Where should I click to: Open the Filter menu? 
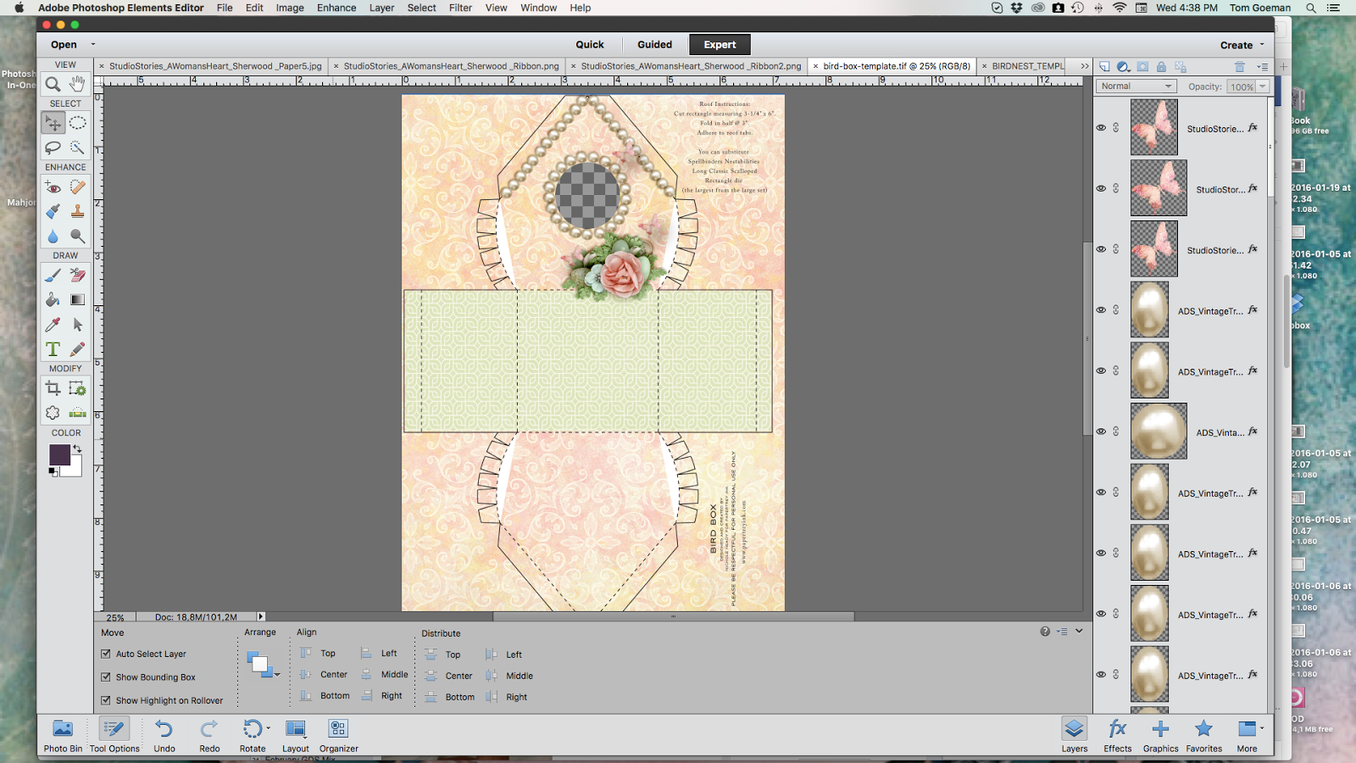click(460, 8)
